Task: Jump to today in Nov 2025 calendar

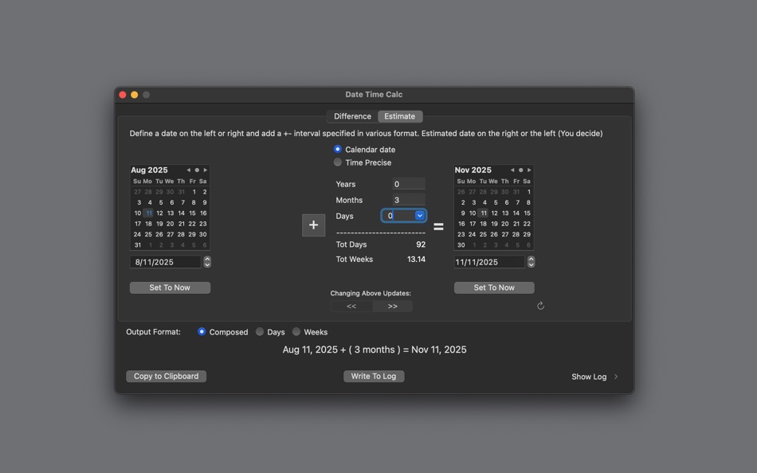Action: tap(520, 170)
